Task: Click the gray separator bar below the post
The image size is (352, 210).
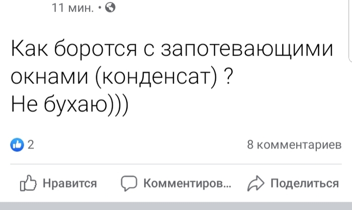Action: click(176, 206)
